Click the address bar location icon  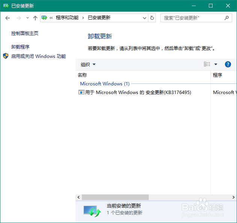pos(44,18)
